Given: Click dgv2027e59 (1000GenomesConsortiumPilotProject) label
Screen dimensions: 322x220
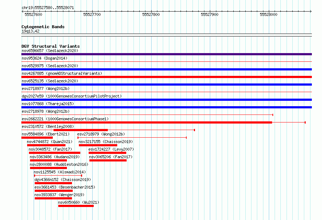Looking at the screenshot, I should click(72, 96).
